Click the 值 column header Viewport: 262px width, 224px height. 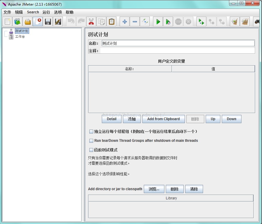pyautogui.click(x=213, y=69)
